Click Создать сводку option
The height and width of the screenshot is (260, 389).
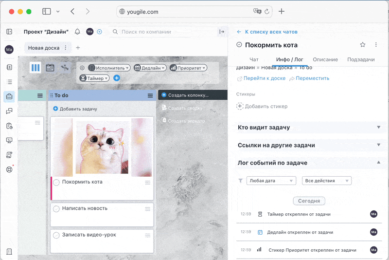click(182, 108)
